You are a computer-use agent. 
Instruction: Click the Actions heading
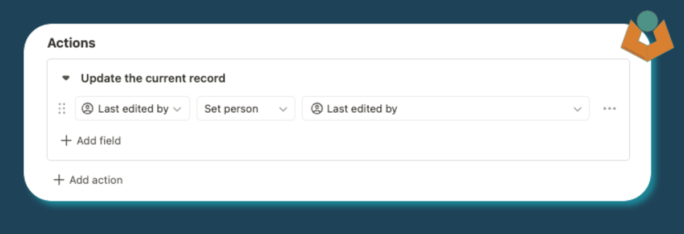pyautogui.click(x=71, y=43)
